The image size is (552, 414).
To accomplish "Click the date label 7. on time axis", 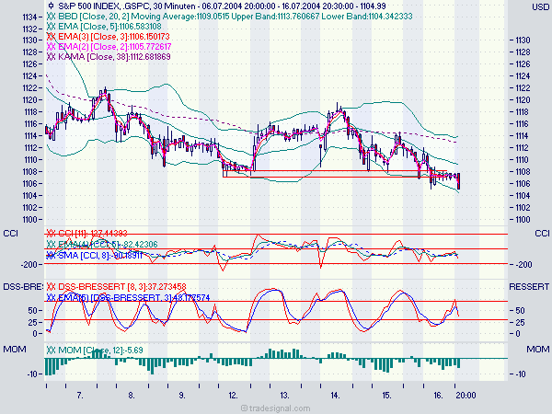I will click(80, 396).
